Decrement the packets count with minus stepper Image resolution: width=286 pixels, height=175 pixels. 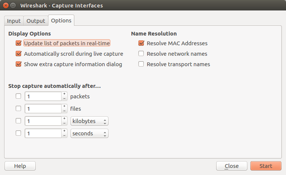65,98
